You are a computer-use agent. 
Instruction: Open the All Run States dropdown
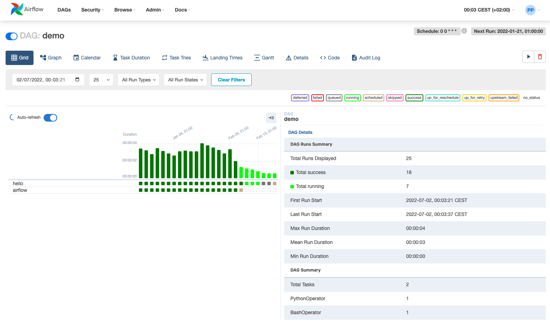click(185, 80)
